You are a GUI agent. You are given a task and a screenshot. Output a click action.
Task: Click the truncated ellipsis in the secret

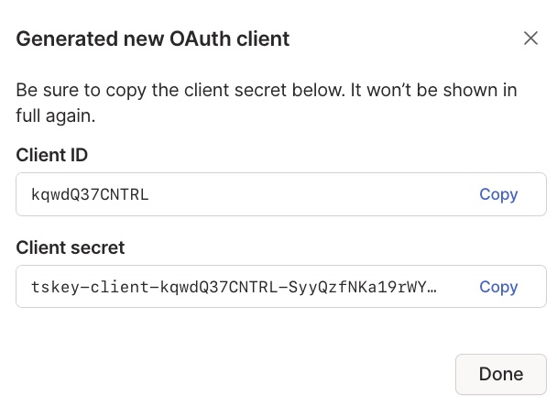[431, 287]
